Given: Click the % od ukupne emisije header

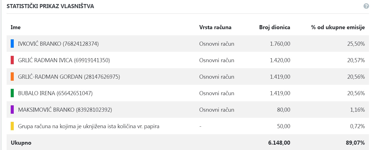Looking at the screenshot, I should click(x=338, y=27).
